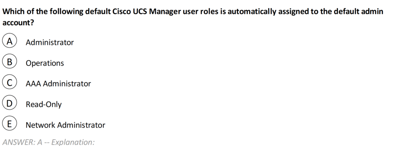Click the 'Administrator' answer label

pos(50,42)
